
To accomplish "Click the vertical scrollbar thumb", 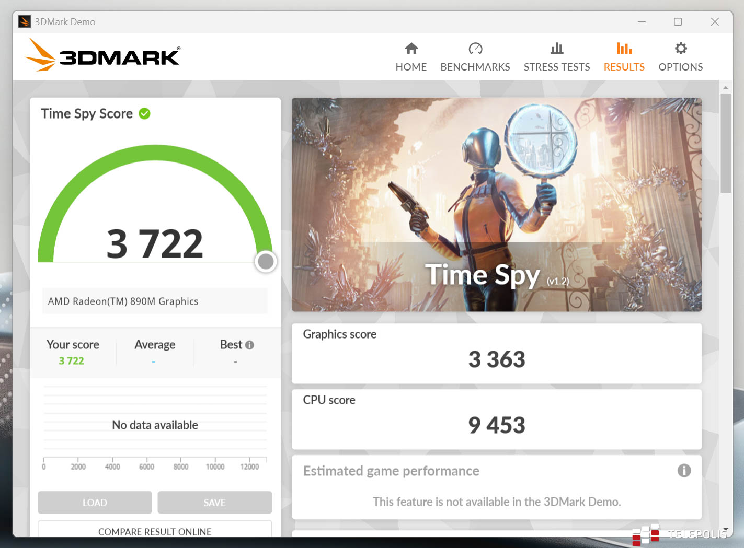I will click(725, 143).
